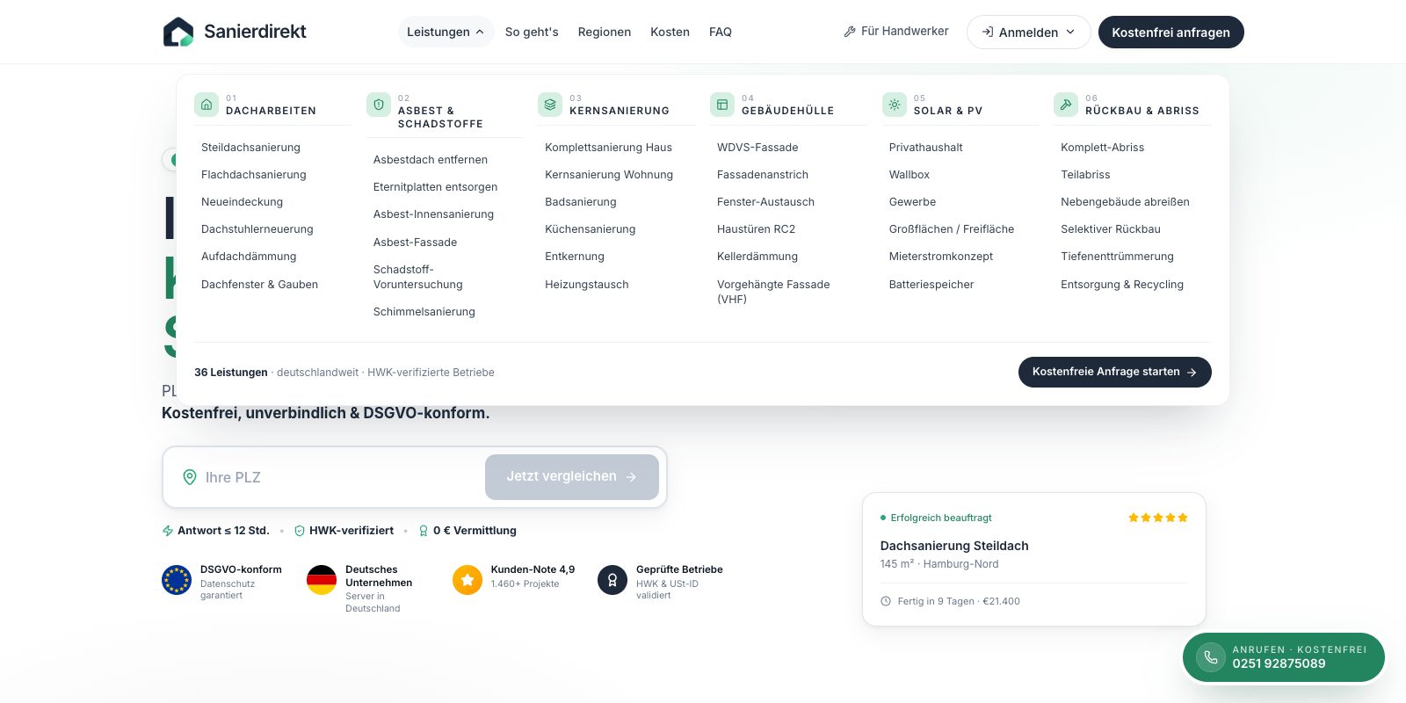Click the shield icon beside HWK-verifiziert
This screenshot has width=1406, height=703.
pos(300,531)
